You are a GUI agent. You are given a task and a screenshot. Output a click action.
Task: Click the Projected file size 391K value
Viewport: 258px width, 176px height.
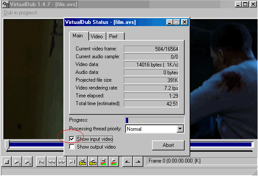[x=151, y=80]
